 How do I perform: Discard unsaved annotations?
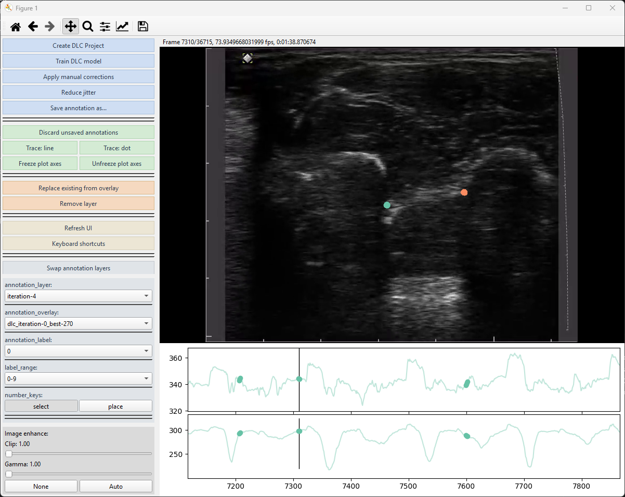(x=79, y=132)
